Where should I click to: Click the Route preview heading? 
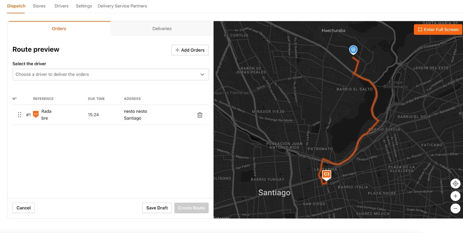pyautogui.click(x=36, y=49)
